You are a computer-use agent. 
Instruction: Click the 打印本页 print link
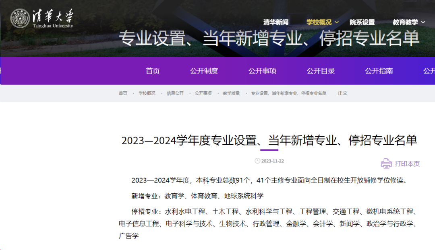[x=407, y=164]
